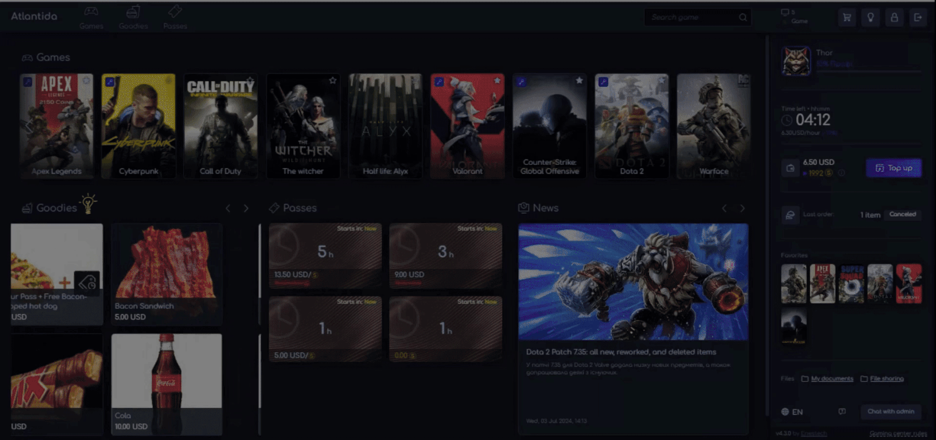Click the lightbulb icon in the top bar
The width and height of the screenshot is (936, 440).
tap(871, 17)
